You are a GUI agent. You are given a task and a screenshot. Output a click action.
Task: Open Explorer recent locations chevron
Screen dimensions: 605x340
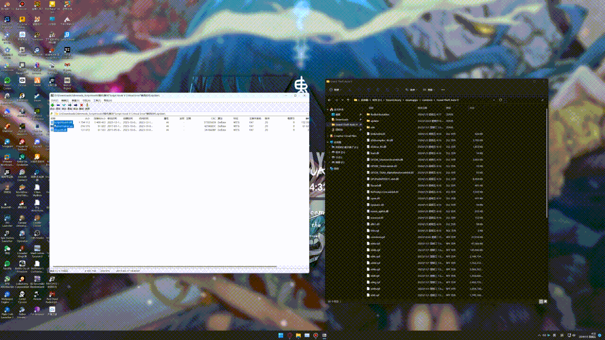pos(342,100)
